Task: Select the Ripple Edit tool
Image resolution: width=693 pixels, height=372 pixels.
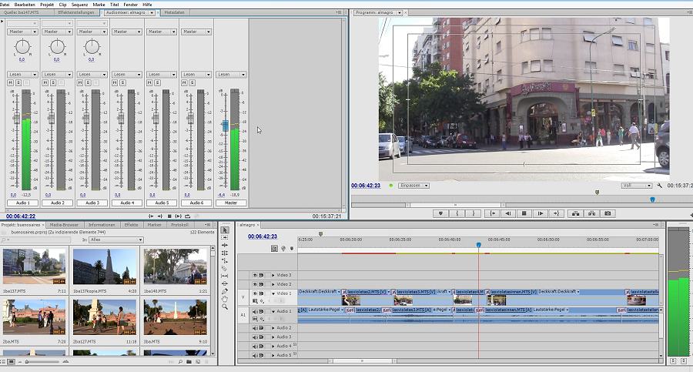Action: coord(225,245)
